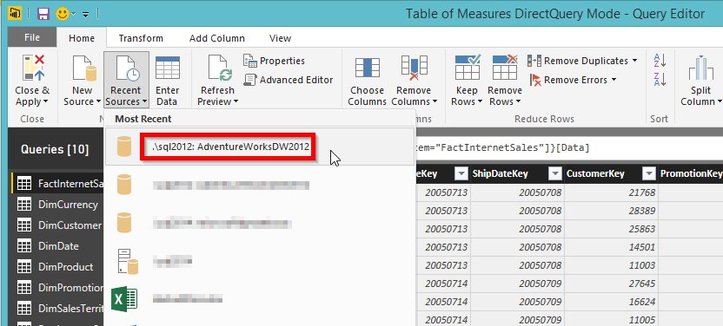Open the CustomerKey column filter dropdown

649,173
